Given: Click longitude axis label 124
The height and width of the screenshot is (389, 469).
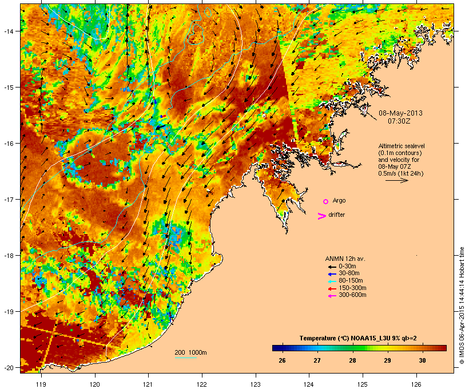Looking at the screenshot, I should tap(309, 384).
